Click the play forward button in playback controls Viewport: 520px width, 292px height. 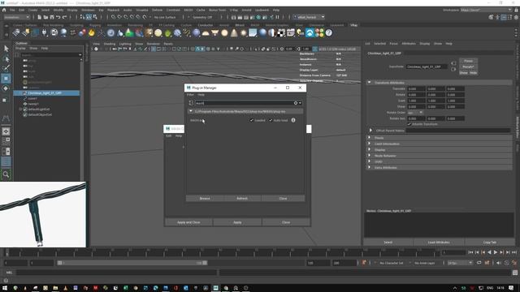(496, 252)
